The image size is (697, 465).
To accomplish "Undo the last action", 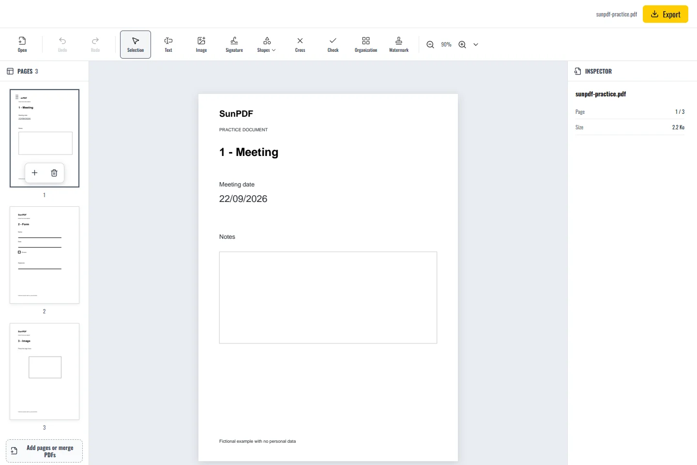I will (62, 45).
